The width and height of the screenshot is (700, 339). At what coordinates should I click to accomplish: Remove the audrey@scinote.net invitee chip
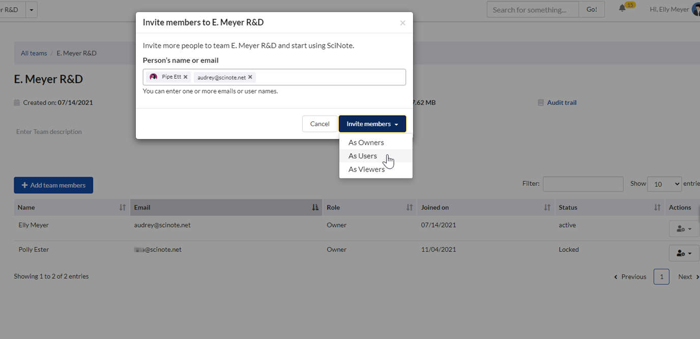tap(249, 77)
